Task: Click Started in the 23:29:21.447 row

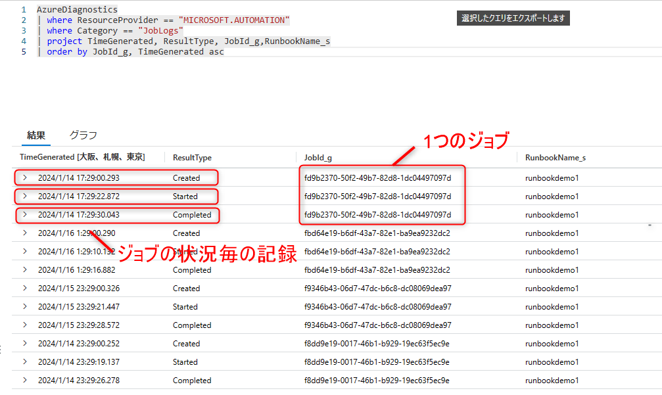Action: coord(185,306)
